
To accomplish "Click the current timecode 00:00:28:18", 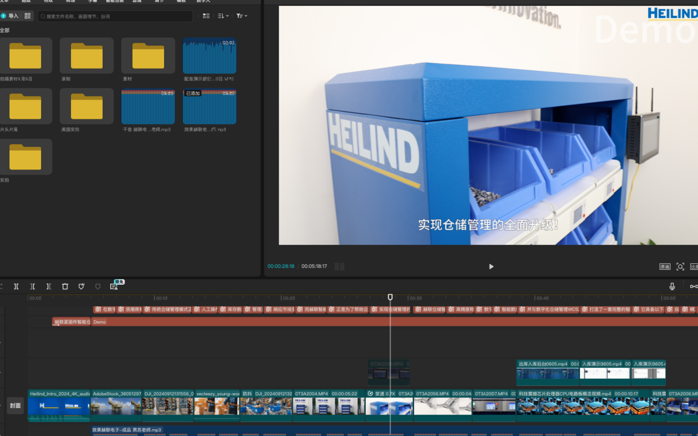I will pos(281,266).
